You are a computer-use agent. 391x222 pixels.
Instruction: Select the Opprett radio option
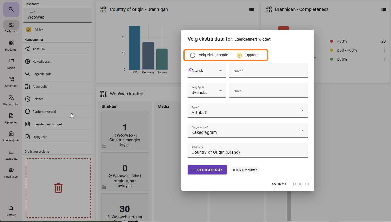[x=239, y=55]
